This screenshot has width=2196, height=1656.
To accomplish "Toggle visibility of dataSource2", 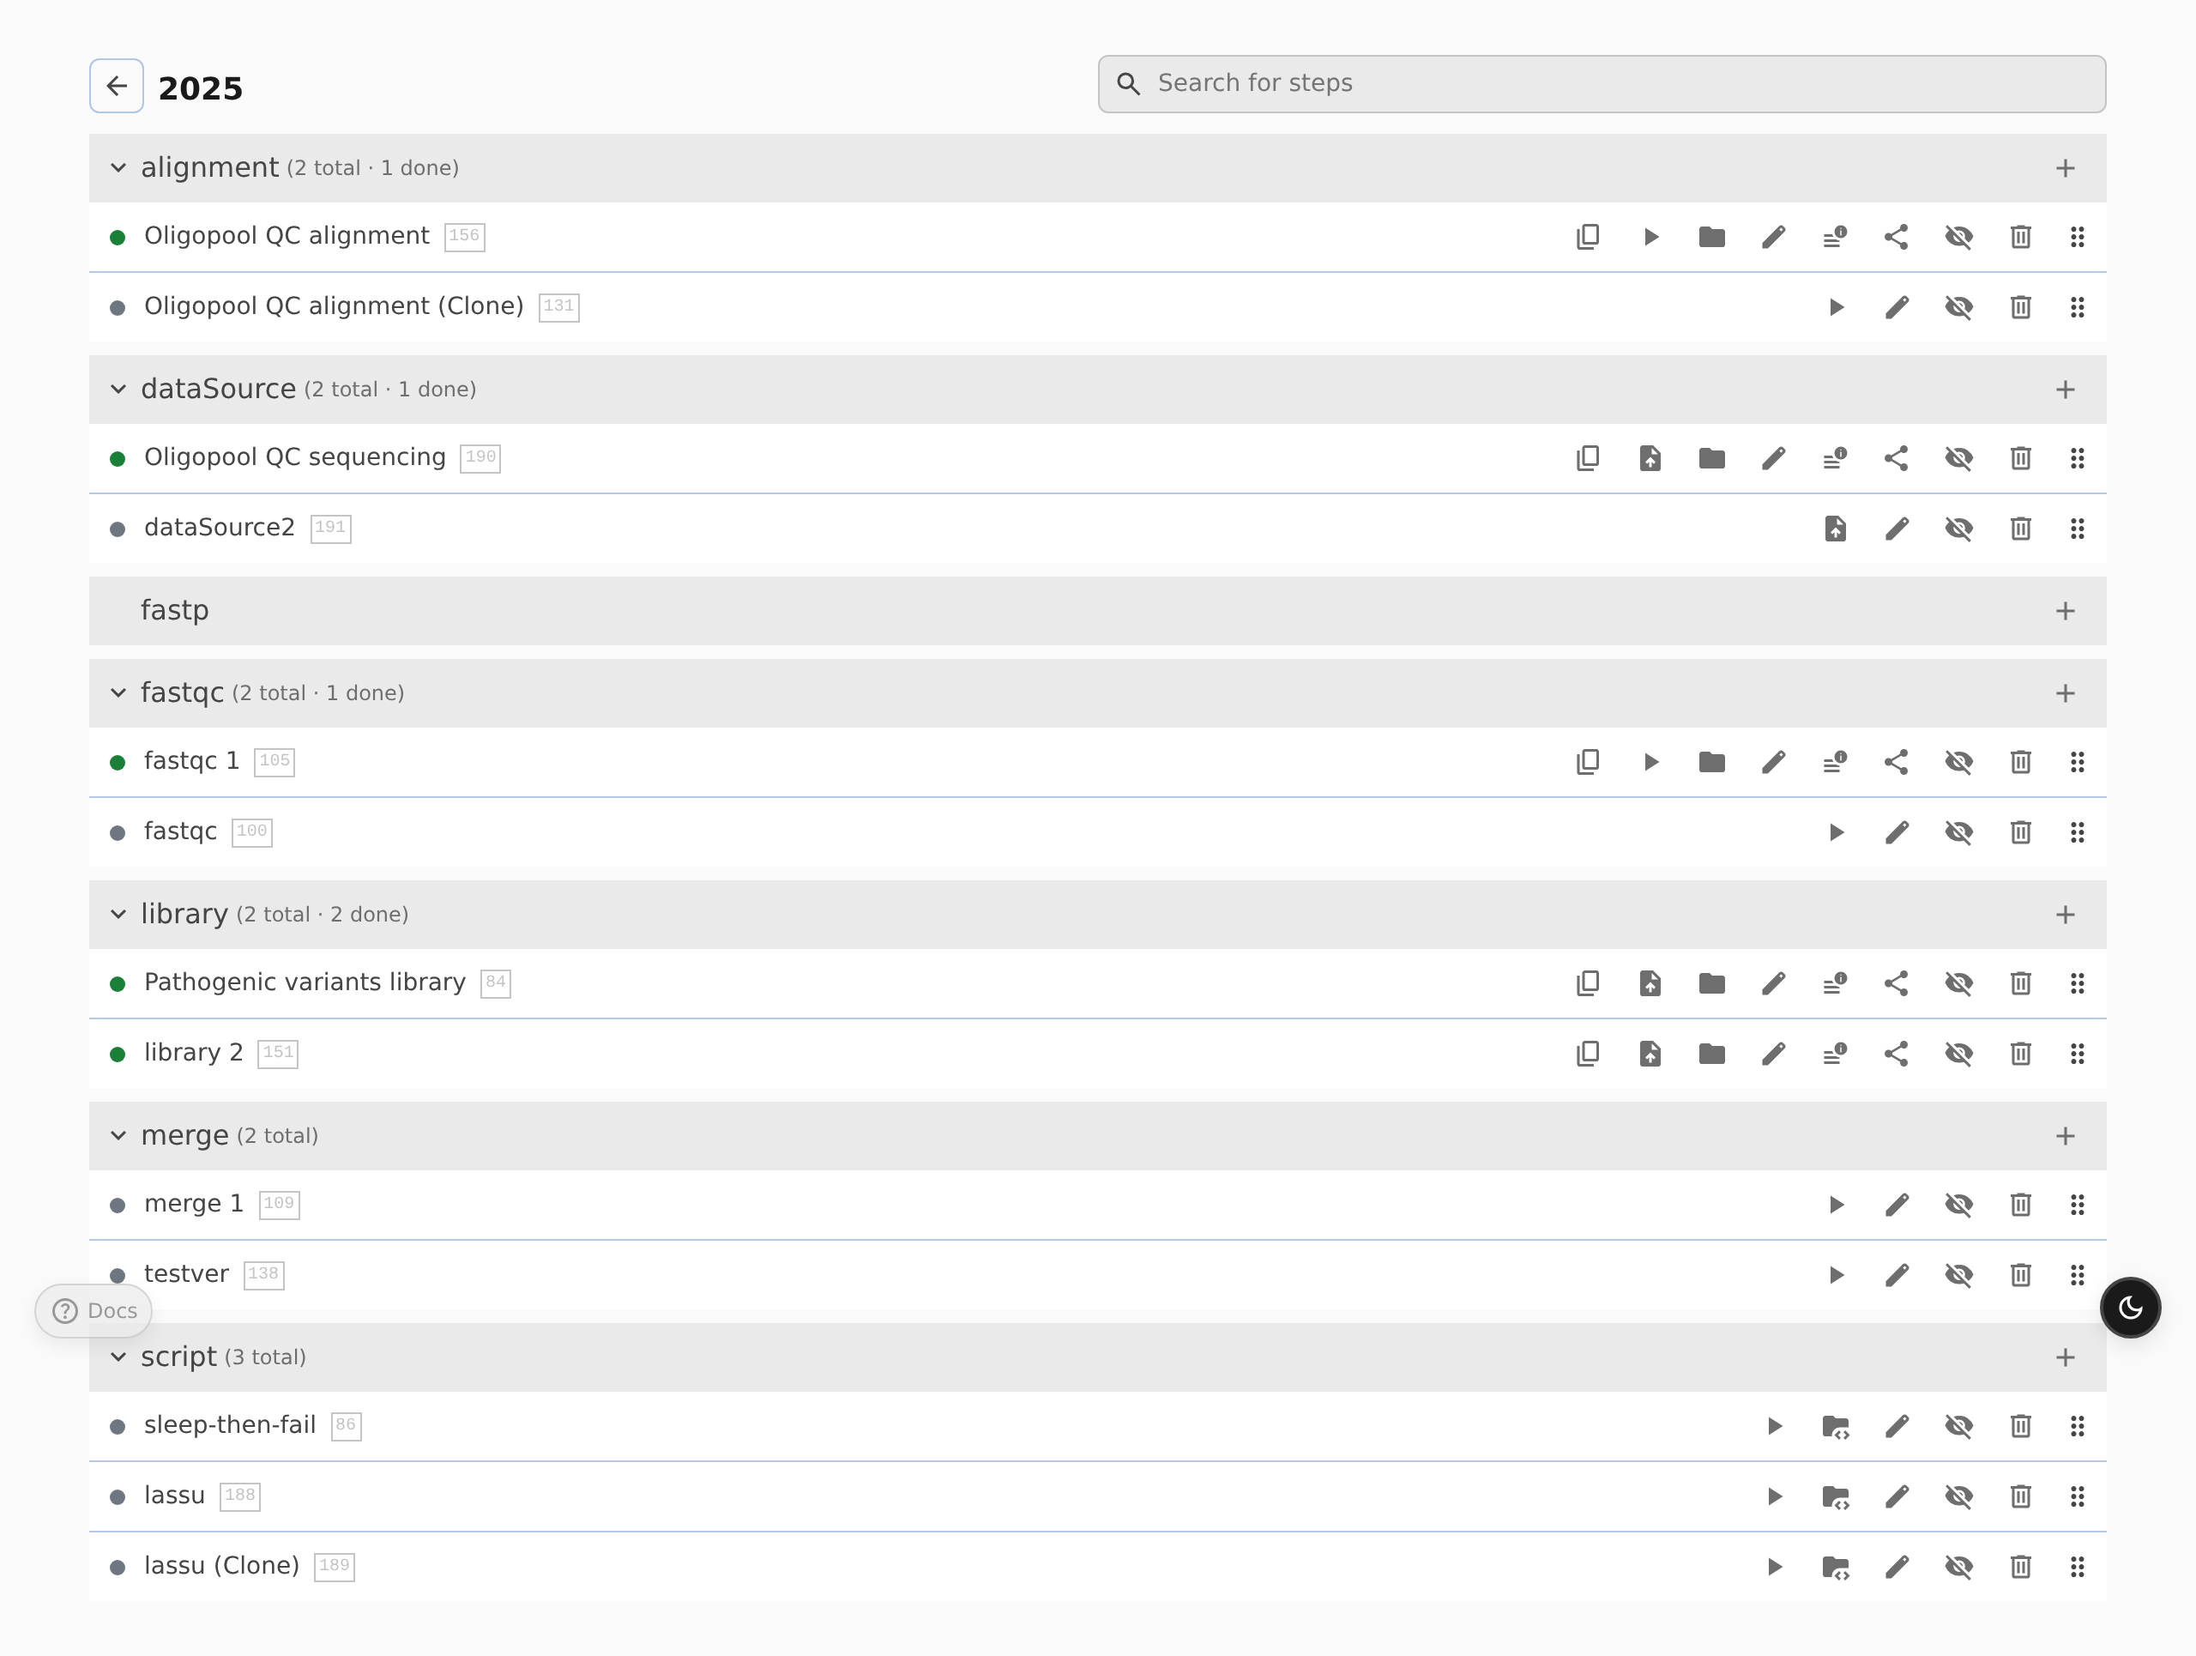I will 1958,529.
